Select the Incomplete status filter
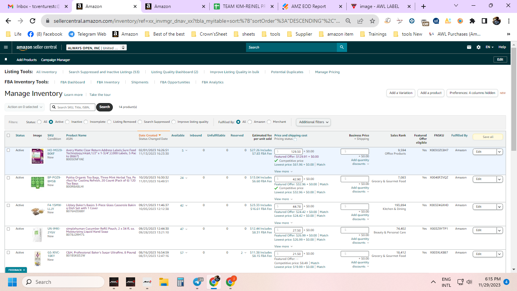 point(86,122)
